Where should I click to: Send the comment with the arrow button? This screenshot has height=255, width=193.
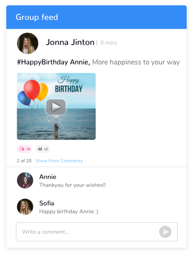point(165,232)
